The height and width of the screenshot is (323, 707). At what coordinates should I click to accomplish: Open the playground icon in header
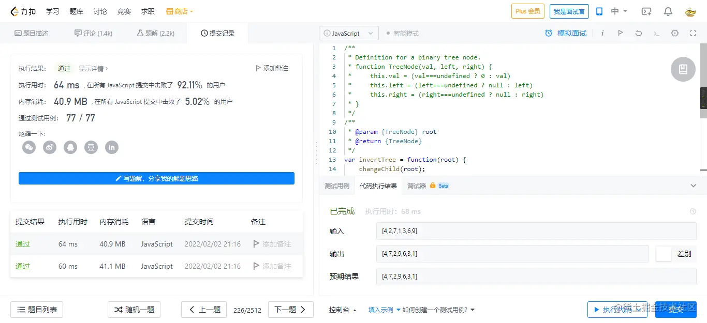tap(646, 11)
